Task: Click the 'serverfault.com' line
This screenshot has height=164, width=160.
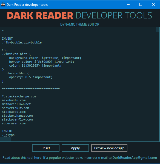Action: [x=15, y=108]
